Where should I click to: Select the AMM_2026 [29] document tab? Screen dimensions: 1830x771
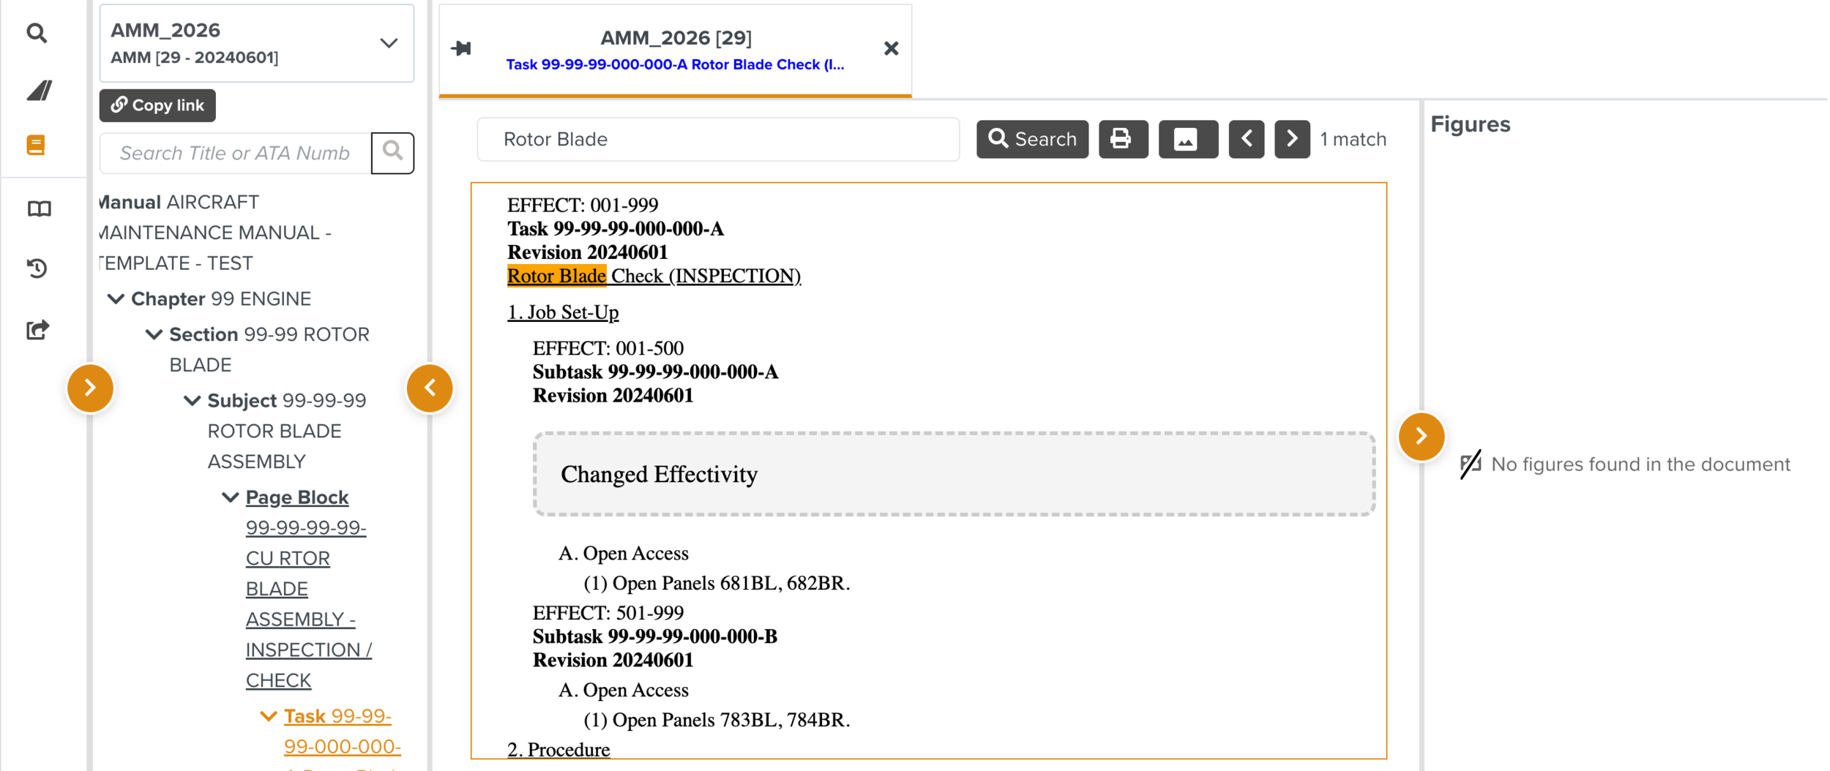[x=675, y=50]
